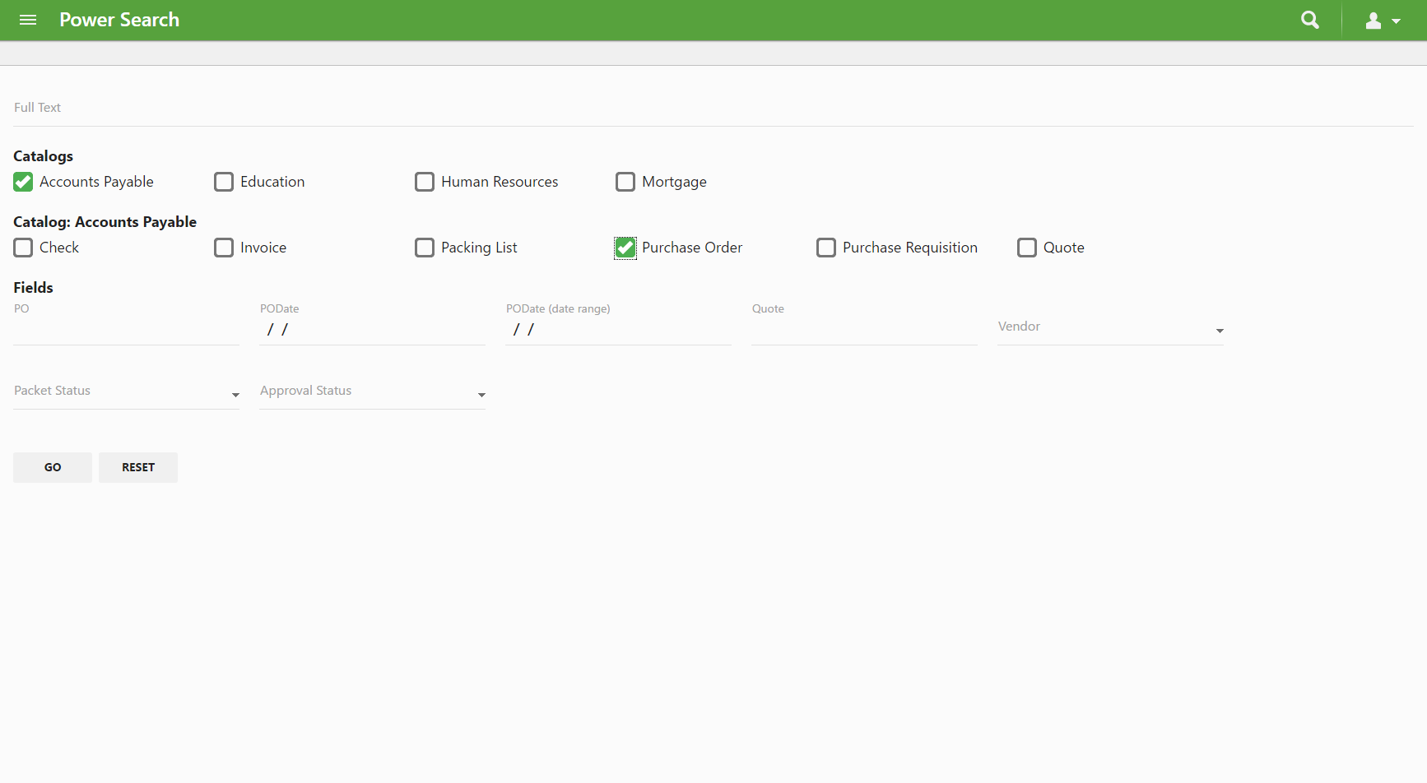Uncheck the Purchase Order document type
This screenshot has width=1427, height=783.
point(625,248)
